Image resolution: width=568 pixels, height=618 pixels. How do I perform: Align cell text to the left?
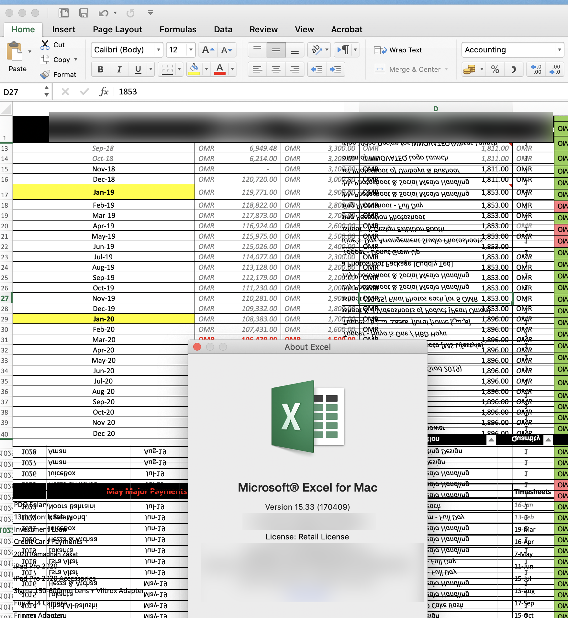pyautogui.click(x=257, y=69)
